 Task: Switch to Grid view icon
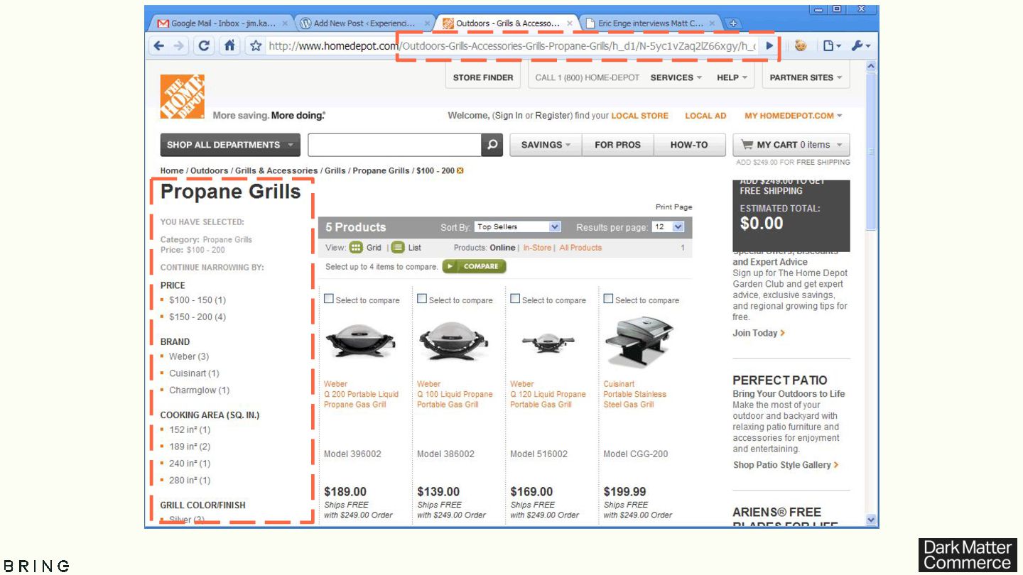356,248
